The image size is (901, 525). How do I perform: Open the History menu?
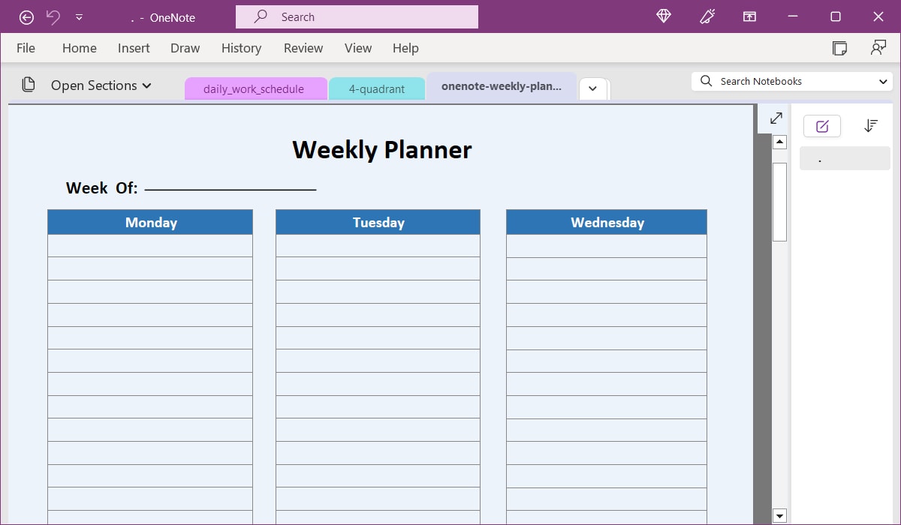tap(241, 47)
